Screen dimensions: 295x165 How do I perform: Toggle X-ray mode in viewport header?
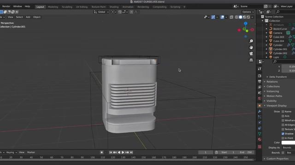point(231,17)
